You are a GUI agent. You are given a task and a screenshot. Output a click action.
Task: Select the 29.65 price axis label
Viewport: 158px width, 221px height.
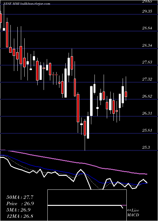pos(147,1)
